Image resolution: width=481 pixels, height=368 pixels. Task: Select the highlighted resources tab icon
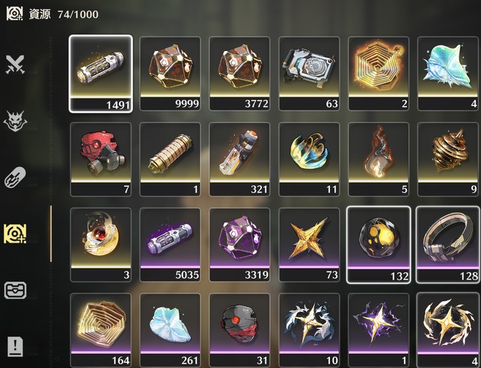coord(15,234)
